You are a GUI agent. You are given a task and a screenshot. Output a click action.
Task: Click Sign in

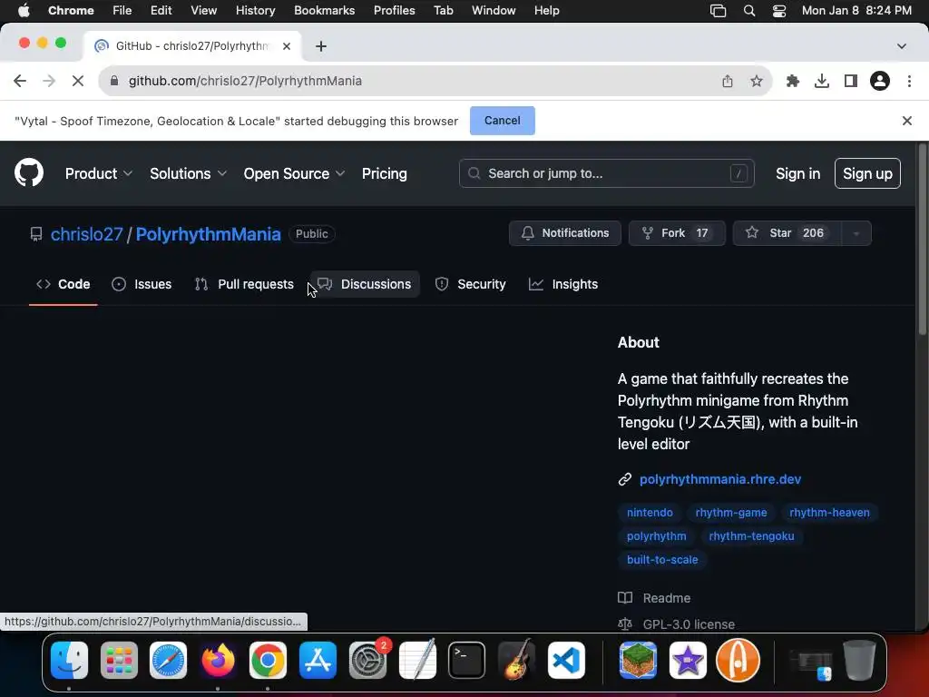pyautogui.click(x=797, y=173)
